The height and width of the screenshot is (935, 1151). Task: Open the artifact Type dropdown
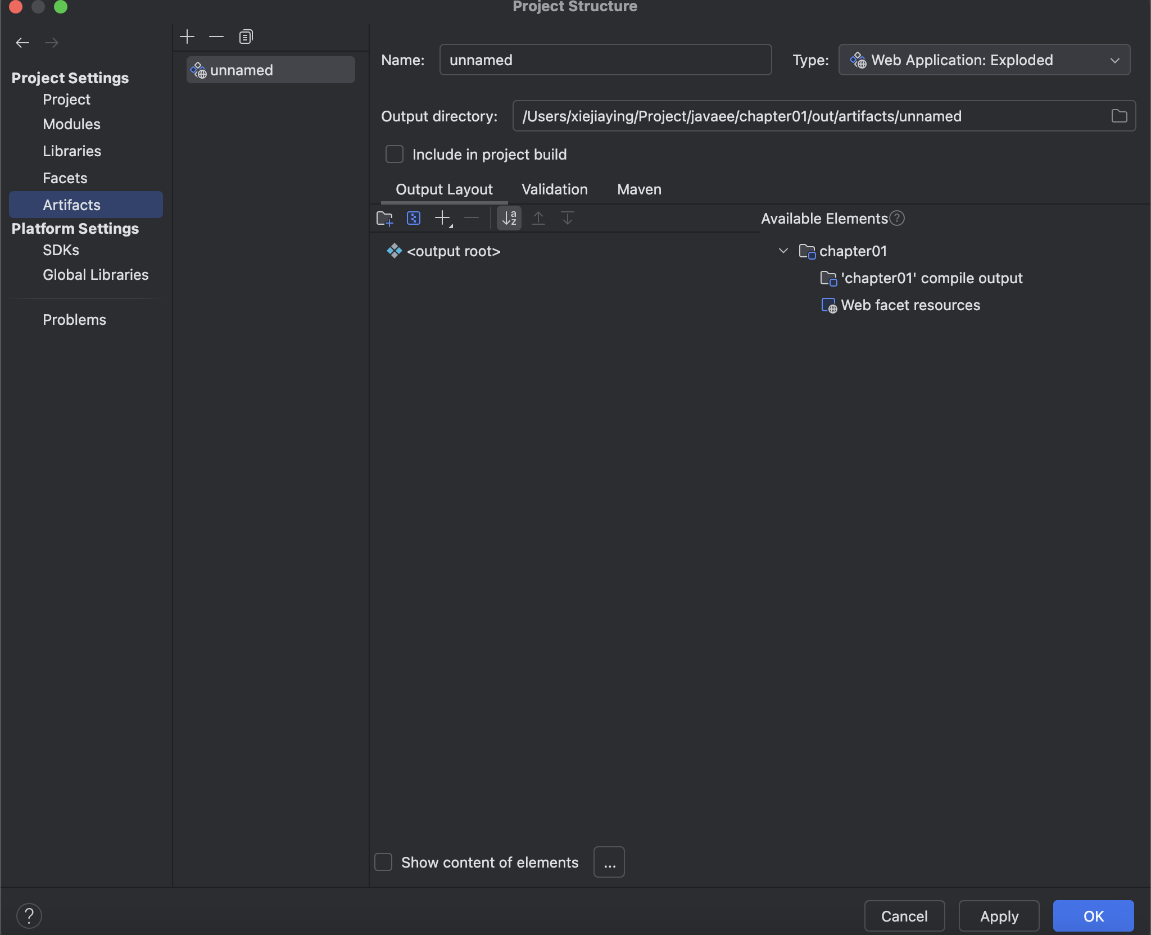coord(984,60)
